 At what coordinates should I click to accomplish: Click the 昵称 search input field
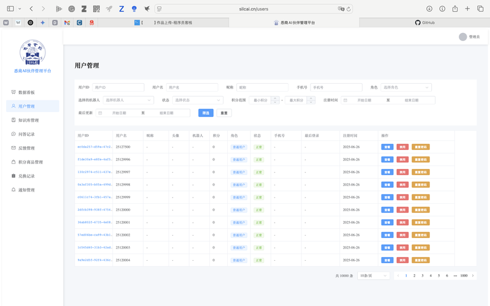click(262, 88)
